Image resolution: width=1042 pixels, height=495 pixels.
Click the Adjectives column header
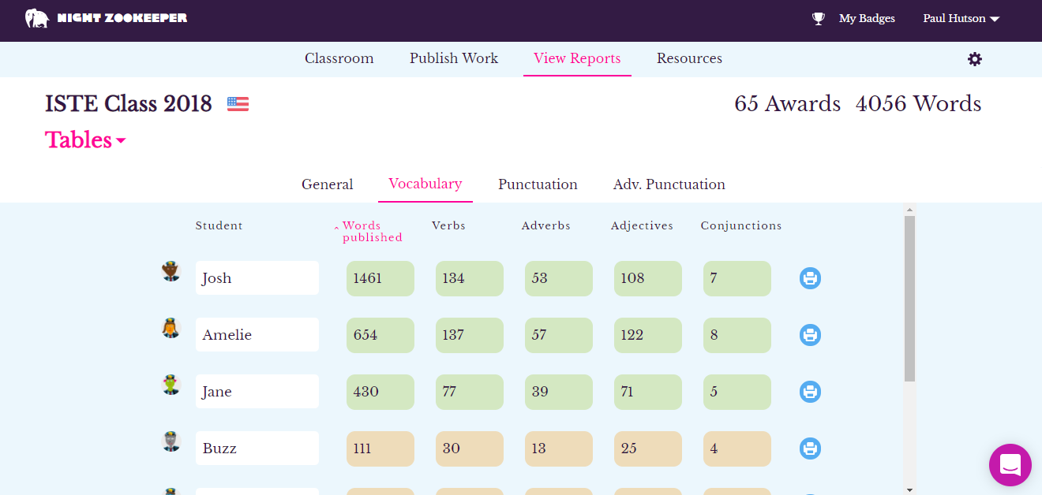pos(642,225)
